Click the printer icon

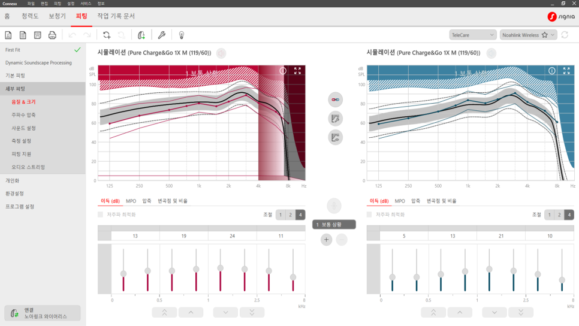(x=52, y=35)
